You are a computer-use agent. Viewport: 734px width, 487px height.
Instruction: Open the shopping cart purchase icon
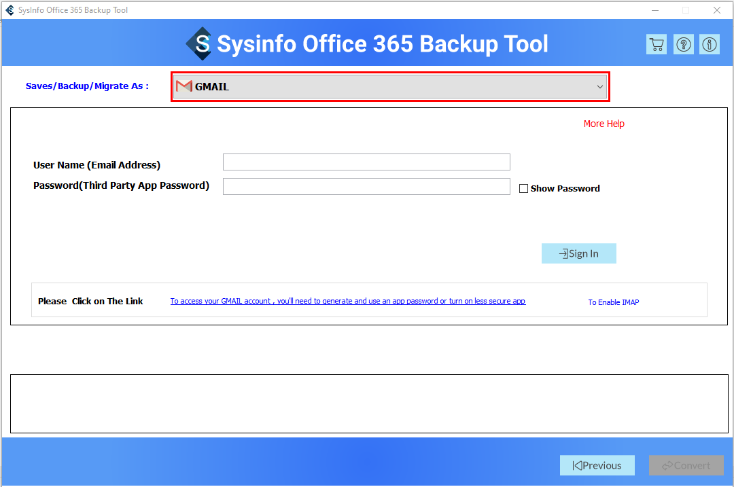coord(657,44)
